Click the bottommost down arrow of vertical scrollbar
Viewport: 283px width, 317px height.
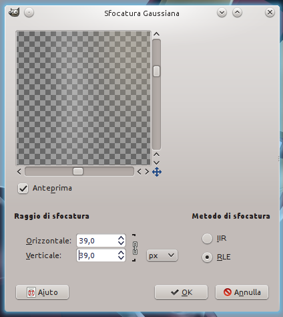(x=156, y=163)
